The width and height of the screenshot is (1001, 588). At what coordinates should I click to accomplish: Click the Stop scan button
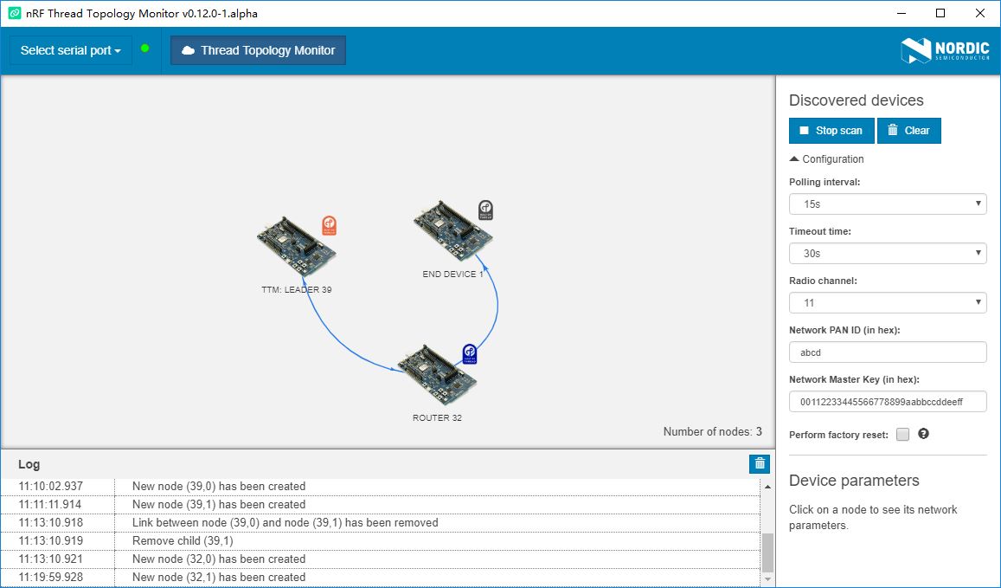(x=831, y=131)
